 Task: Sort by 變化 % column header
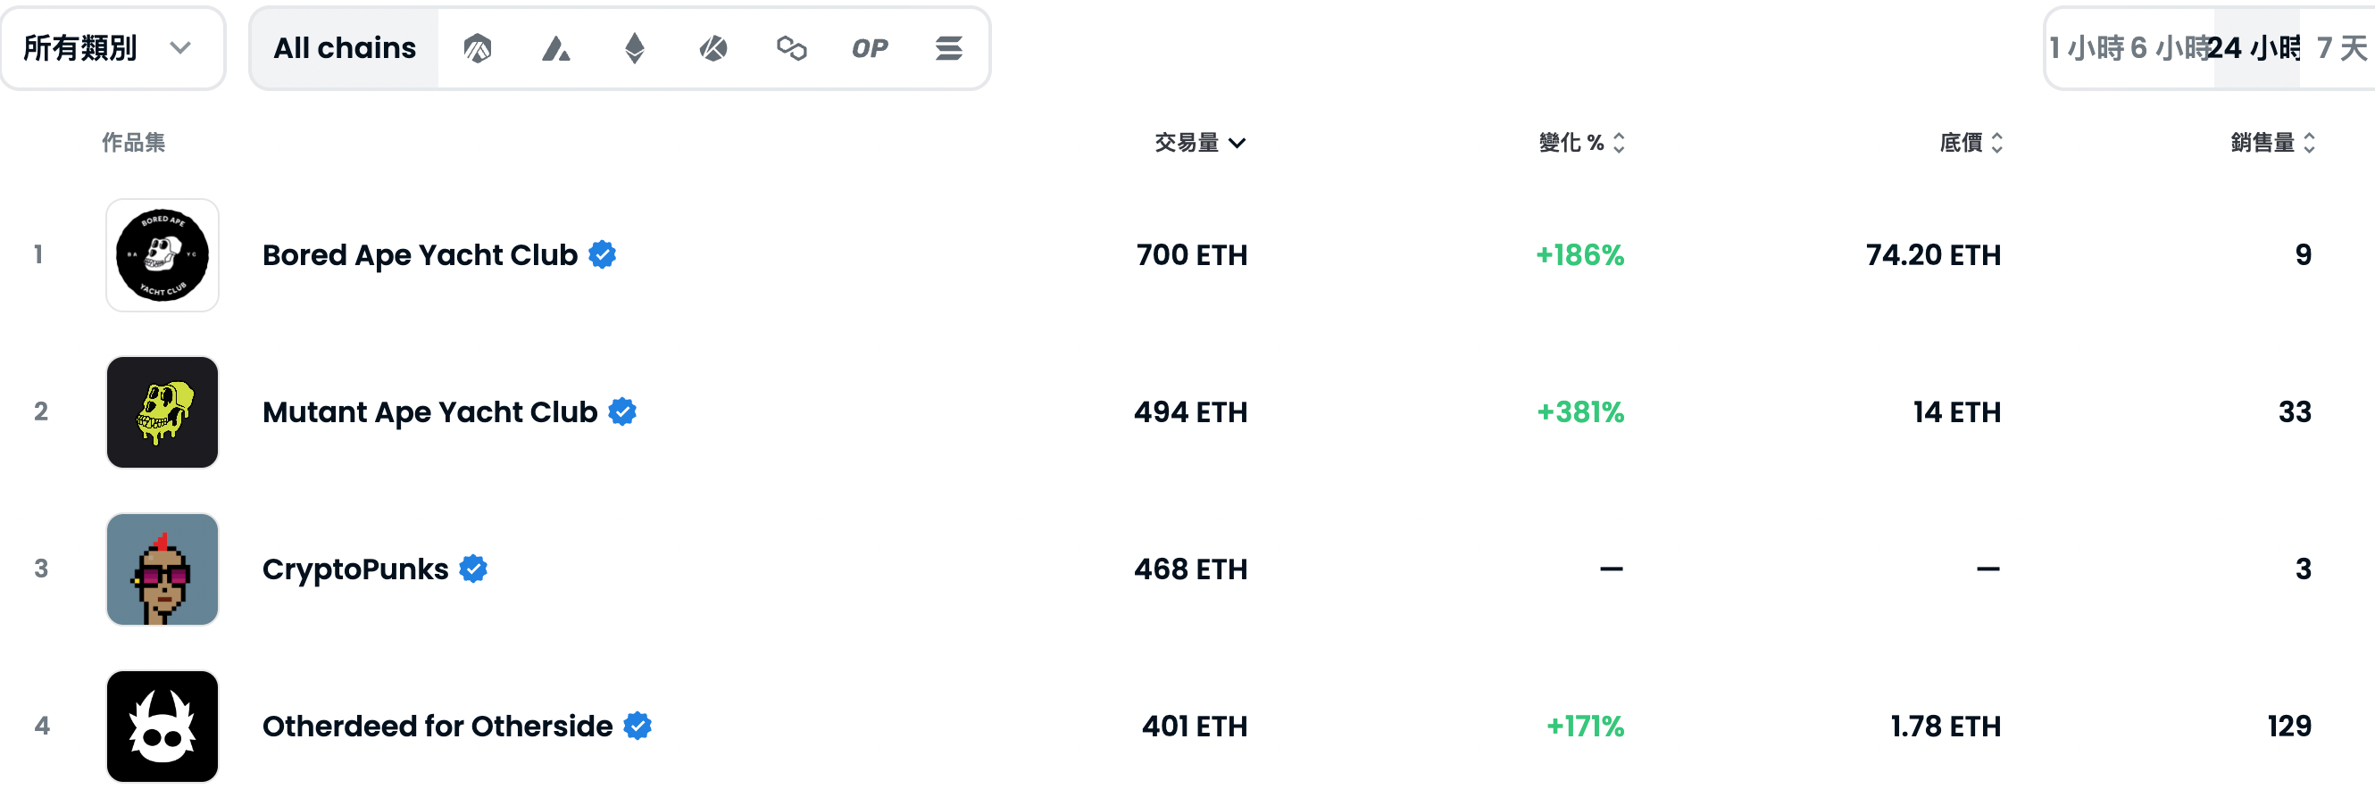click(1581, 143)
